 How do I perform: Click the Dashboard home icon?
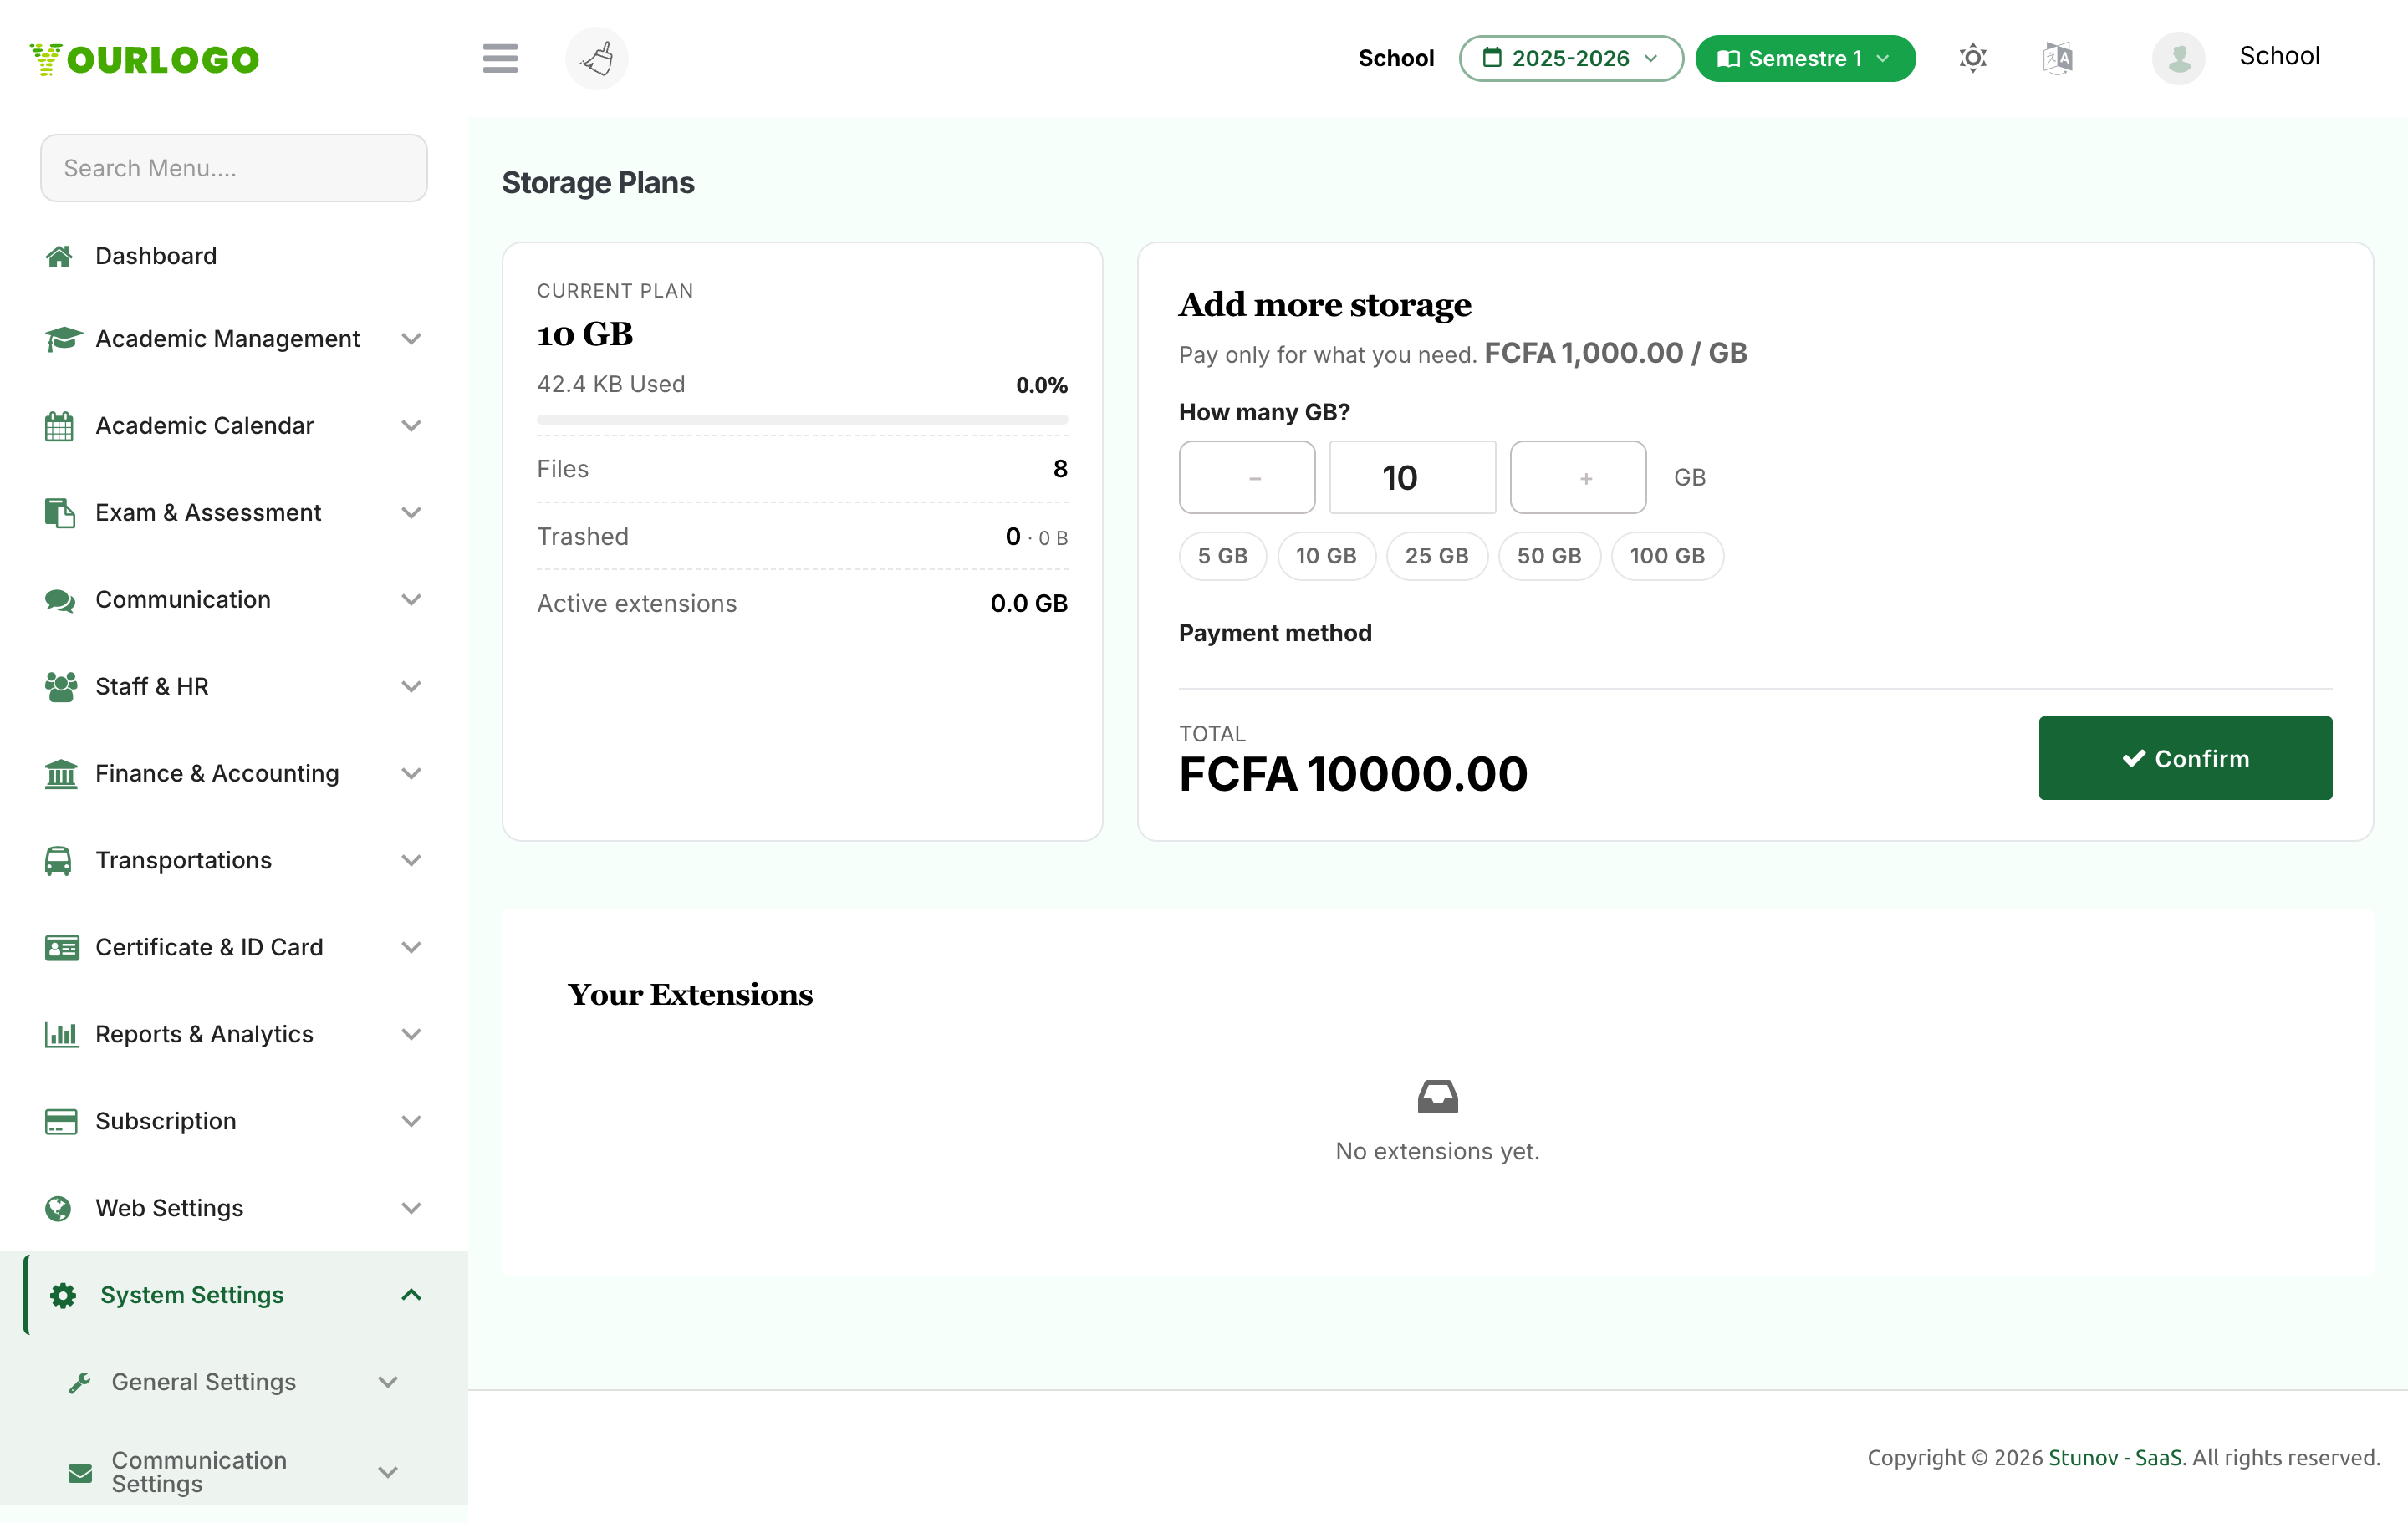(x=59, y=257)
